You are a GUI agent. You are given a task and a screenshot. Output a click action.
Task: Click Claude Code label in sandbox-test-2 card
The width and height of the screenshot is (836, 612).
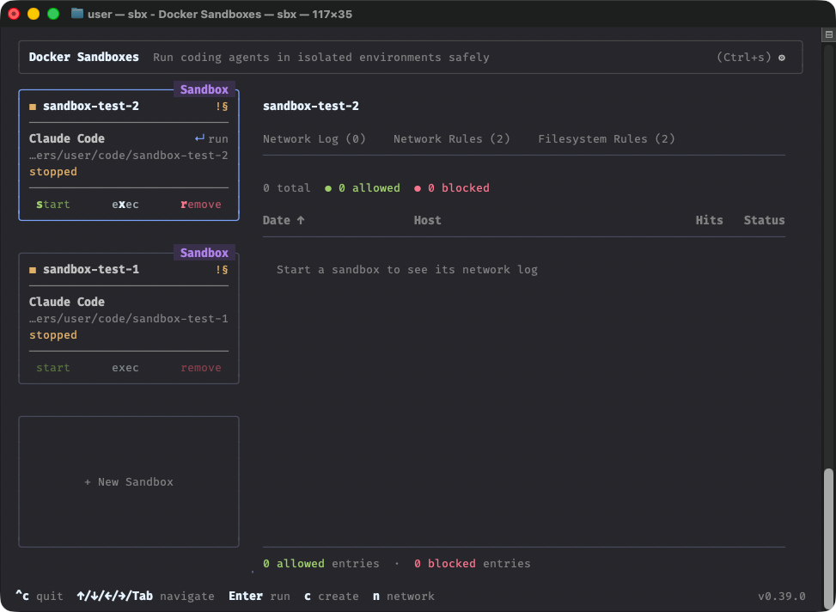point(67,138)
